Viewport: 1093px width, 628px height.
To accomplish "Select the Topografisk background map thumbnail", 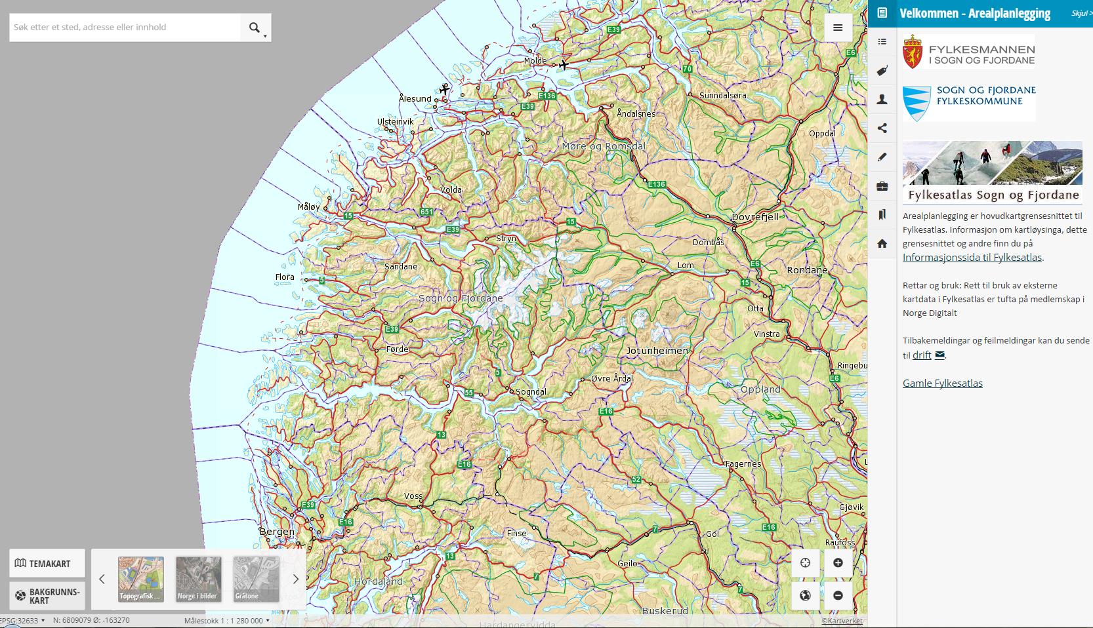I will (x=141, y=579).
